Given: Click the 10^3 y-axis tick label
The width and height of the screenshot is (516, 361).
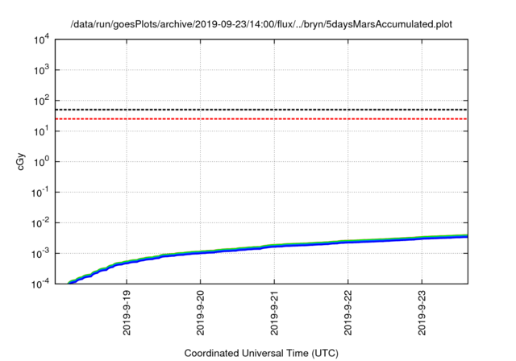Looking at the screenshot, I should coord(42,70).
